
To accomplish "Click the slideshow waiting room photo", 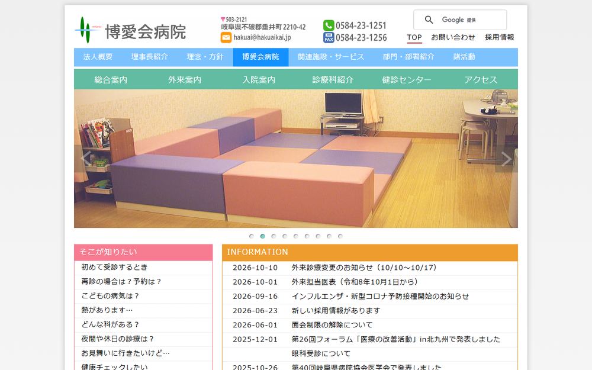I will point(295,159).
